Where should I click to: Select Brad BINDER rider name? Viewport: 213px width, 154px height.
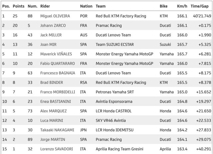click(x=52, y=82)
